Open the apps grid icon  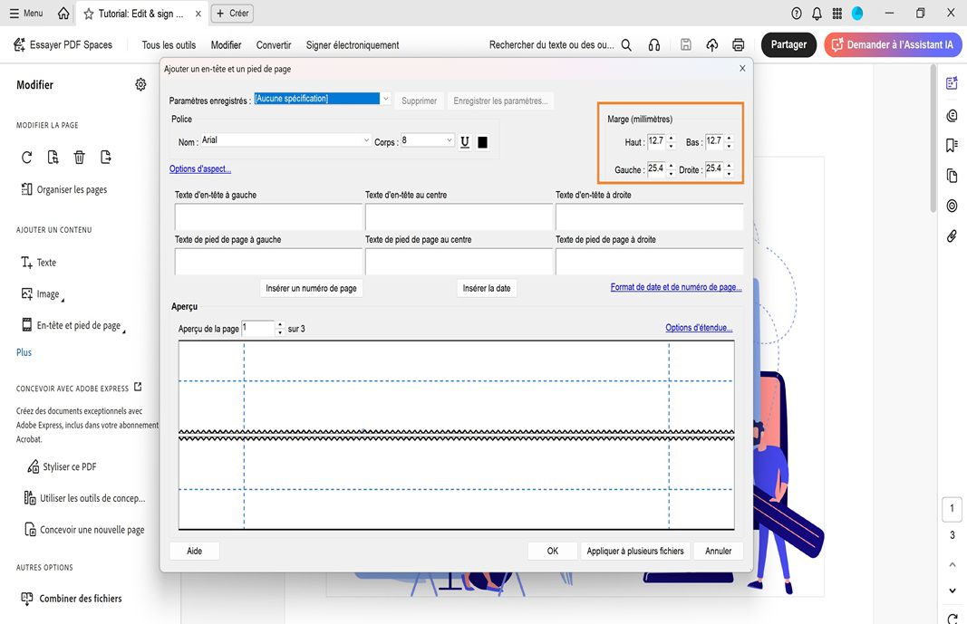(836, 13)
